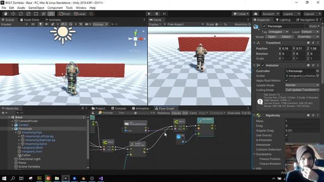This screenshot has height=182, width=324.
Task: Select the Transform tool in the toolbar
Action: pos(44,14)
